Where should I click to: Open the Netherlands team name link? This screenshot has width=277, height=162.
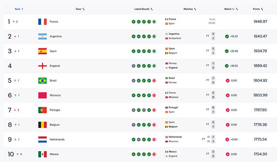(57, 140)
